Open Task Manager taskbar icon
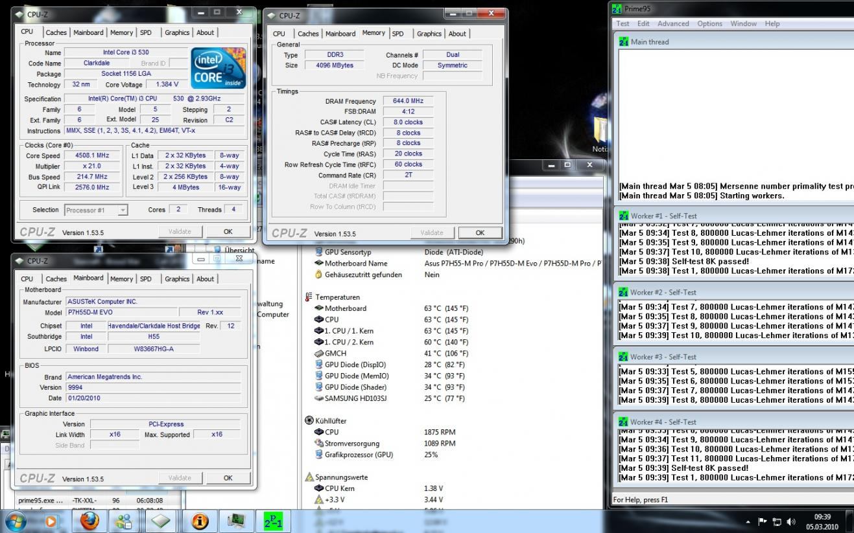Viewport: 854px width, 533px height. tap(235, 521)
